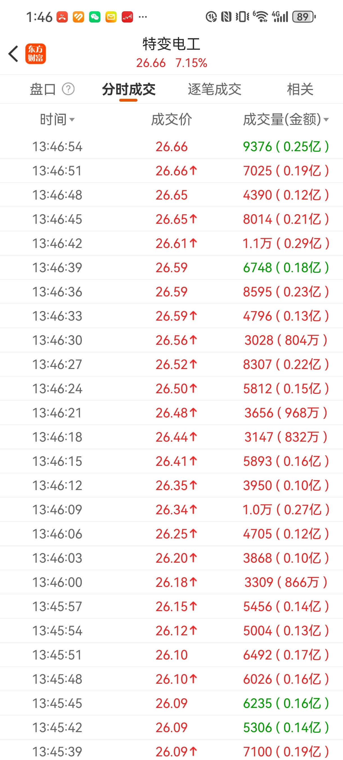The height and width of the screenshot is (760, 343).
Task: Switch to the 盘口 tab
Action: pyautogui.click(x=43, y=89)
